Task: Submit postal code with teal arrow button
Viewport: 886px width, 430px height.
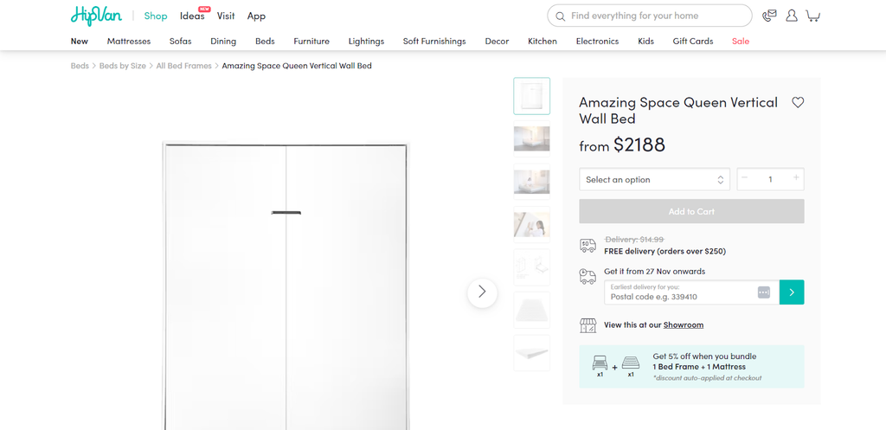Action: coord(792,292)
